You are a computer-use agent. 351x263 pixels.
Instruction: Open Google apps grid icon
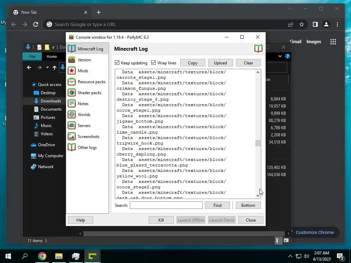click(333, 41)
